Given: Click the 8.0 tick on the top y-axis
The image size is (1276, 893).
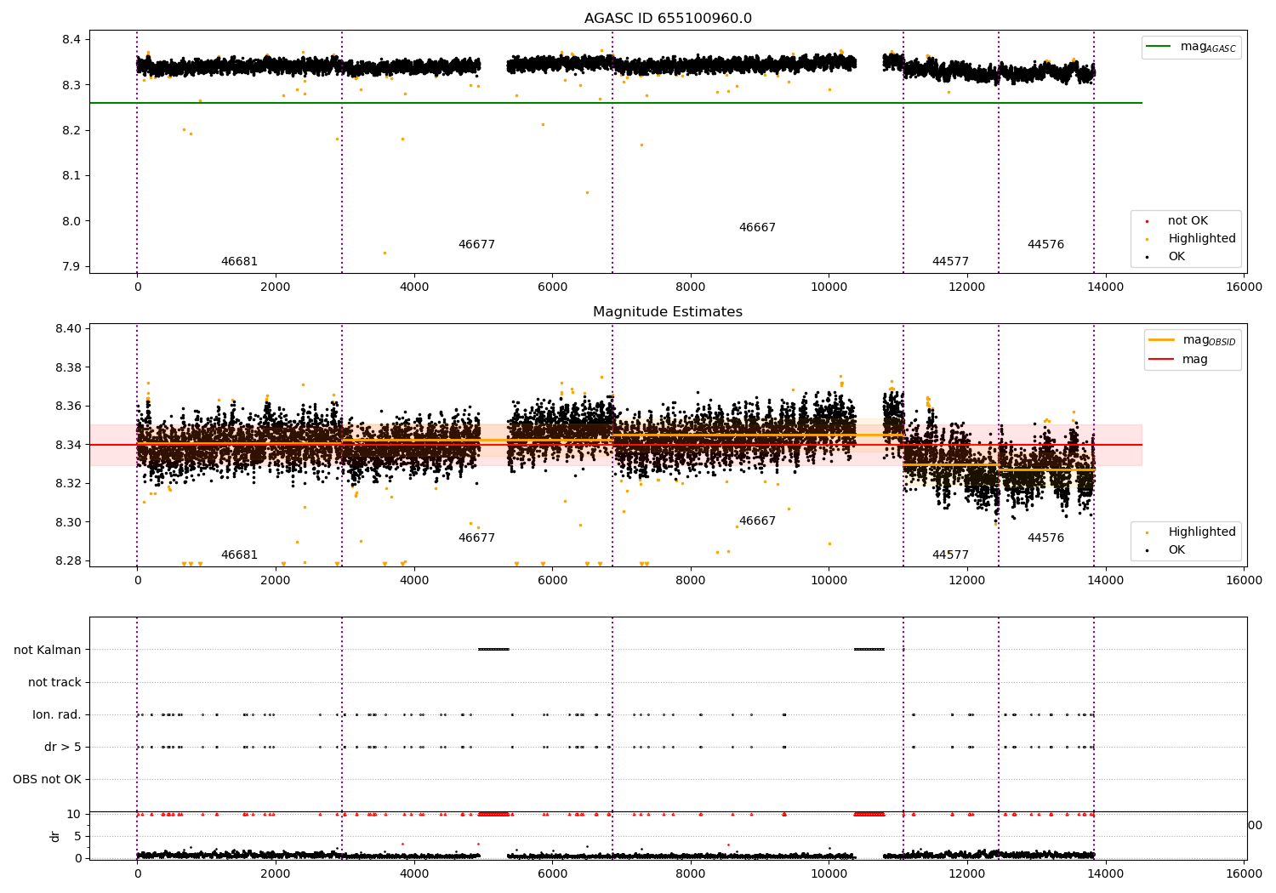Looking at the screenshot, I should [x=71, y=222].
